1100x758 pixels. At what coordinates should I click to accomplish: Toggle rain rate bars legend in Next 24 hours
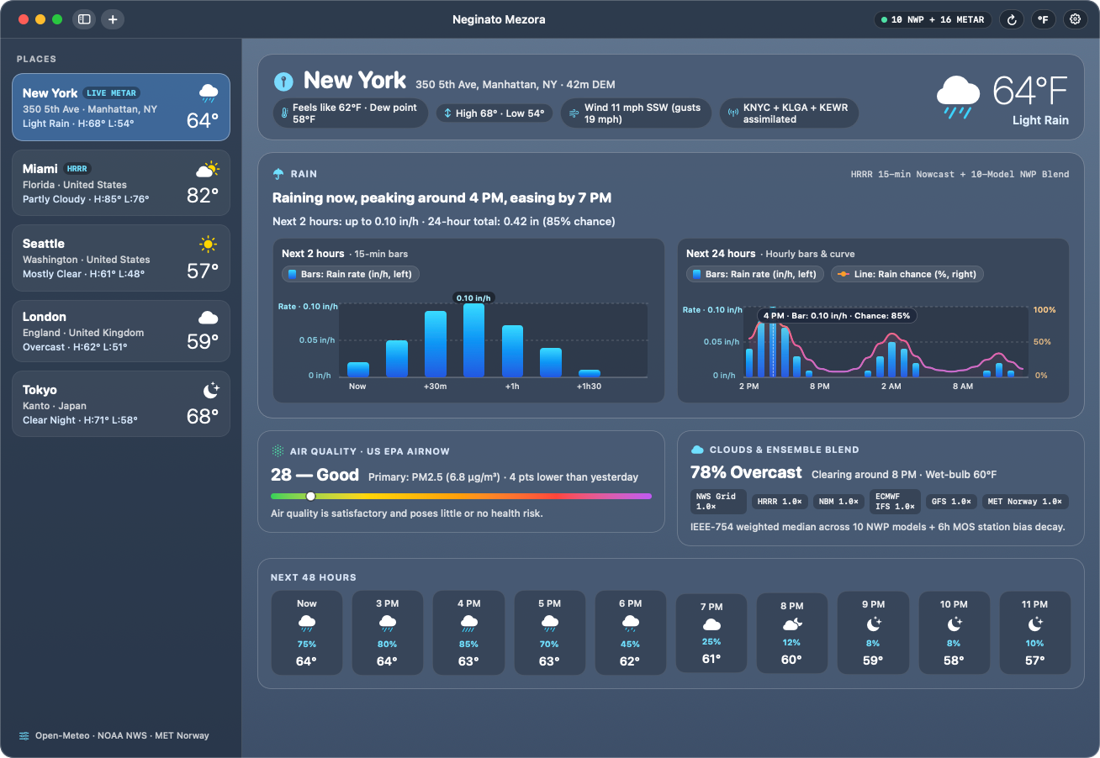point(755,274)
